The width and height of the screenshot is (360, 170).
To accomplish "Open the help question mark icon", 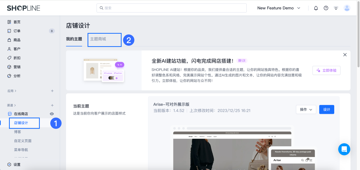I will (x=326, y=8).
